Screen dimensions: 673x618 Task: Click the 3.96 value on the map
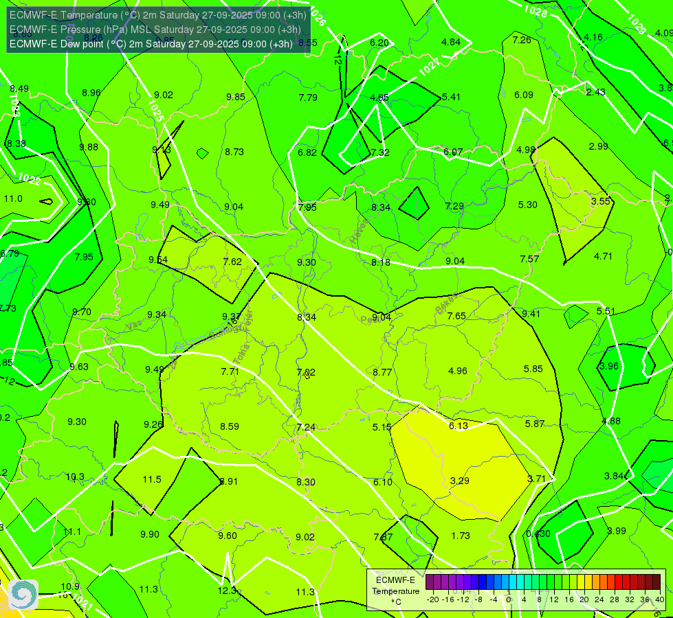click(608, 366)
